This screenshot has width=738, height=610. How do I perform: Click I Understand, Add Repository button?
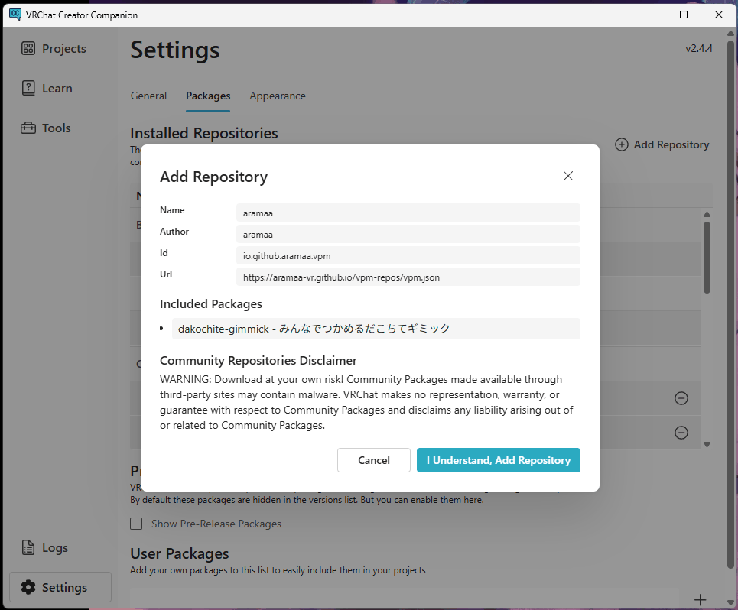[x=498, y=460]
